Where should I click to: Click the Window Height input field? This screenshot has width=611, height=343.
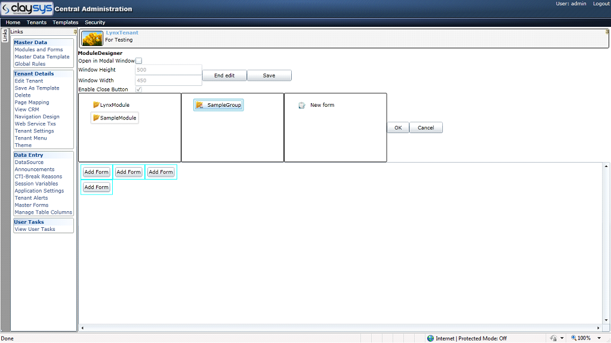[168, 70]
